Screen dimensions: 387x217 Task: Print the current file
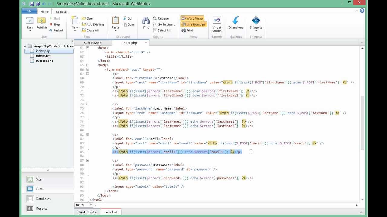click(187, 30)
